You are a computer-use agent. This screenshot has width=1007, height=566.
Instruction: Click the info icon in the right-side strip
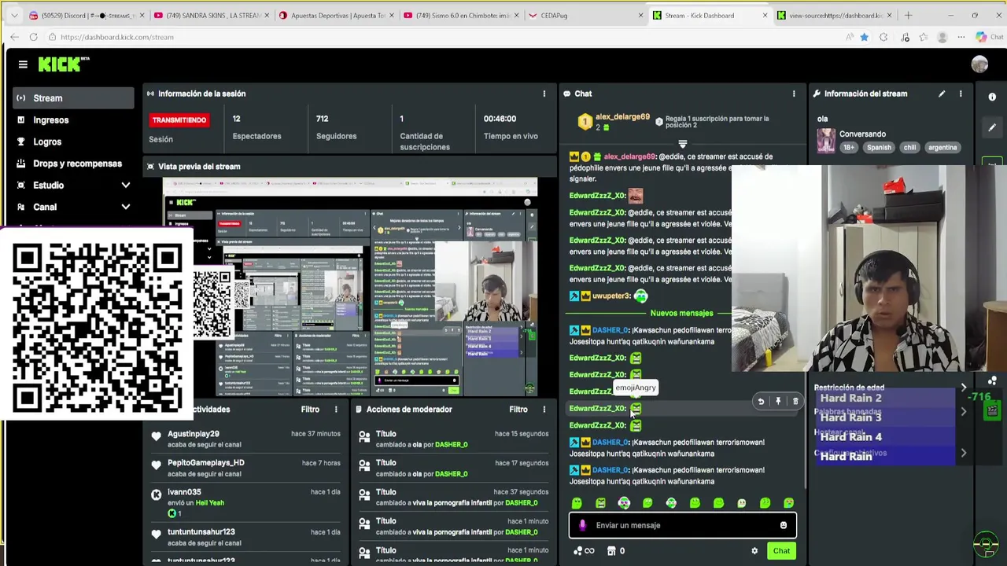coord(992,97)
